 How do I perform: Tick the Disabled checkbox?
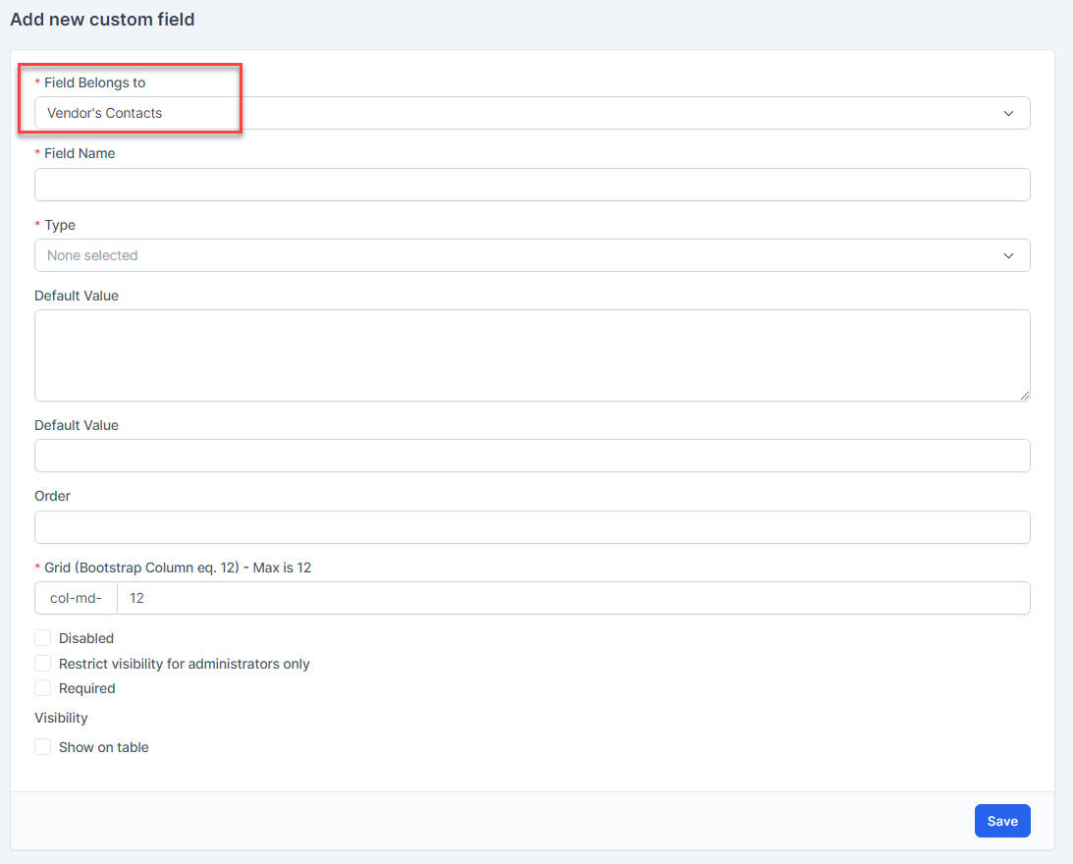[43, 638]
